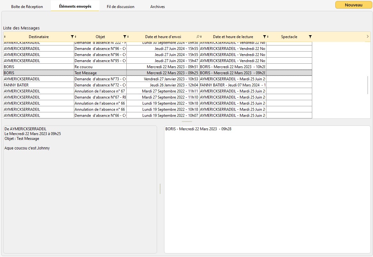Open the filter on the Destinataire column
The width and height of the screenshot is (373, 257).
72,37
